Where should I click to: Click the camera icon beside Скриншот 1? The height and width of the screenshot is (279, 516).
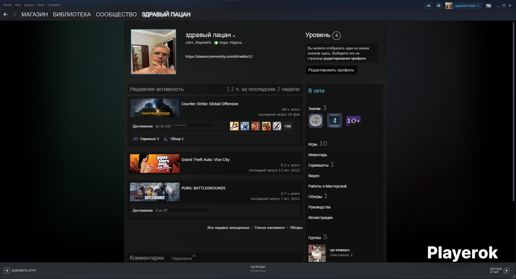pyautogui.click(x=136, y=139)
